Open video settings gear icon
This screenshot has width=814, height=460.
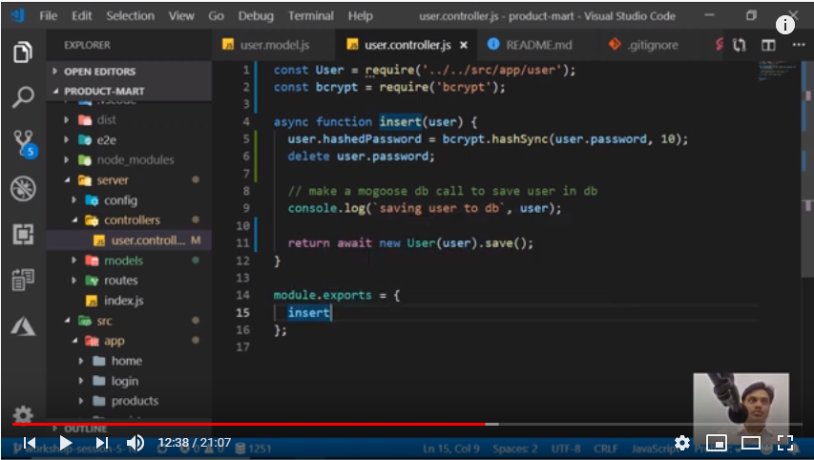pyautogui.click(x=682, y=443)
